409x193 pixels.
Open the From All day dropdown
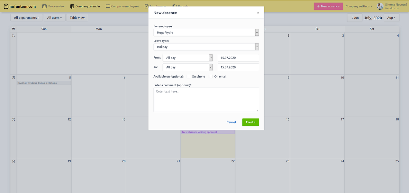click(188, 58)
